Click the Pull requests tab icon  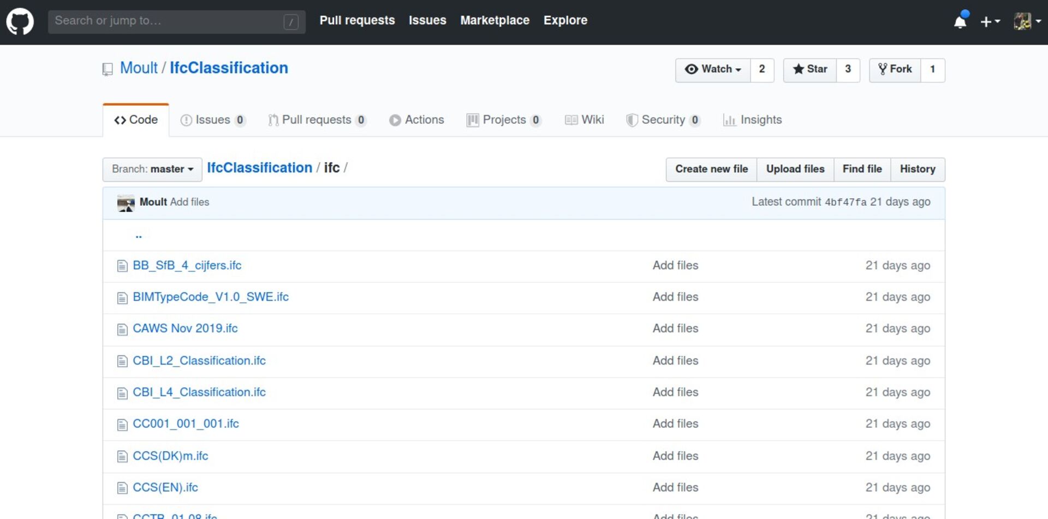coord(273,120)
